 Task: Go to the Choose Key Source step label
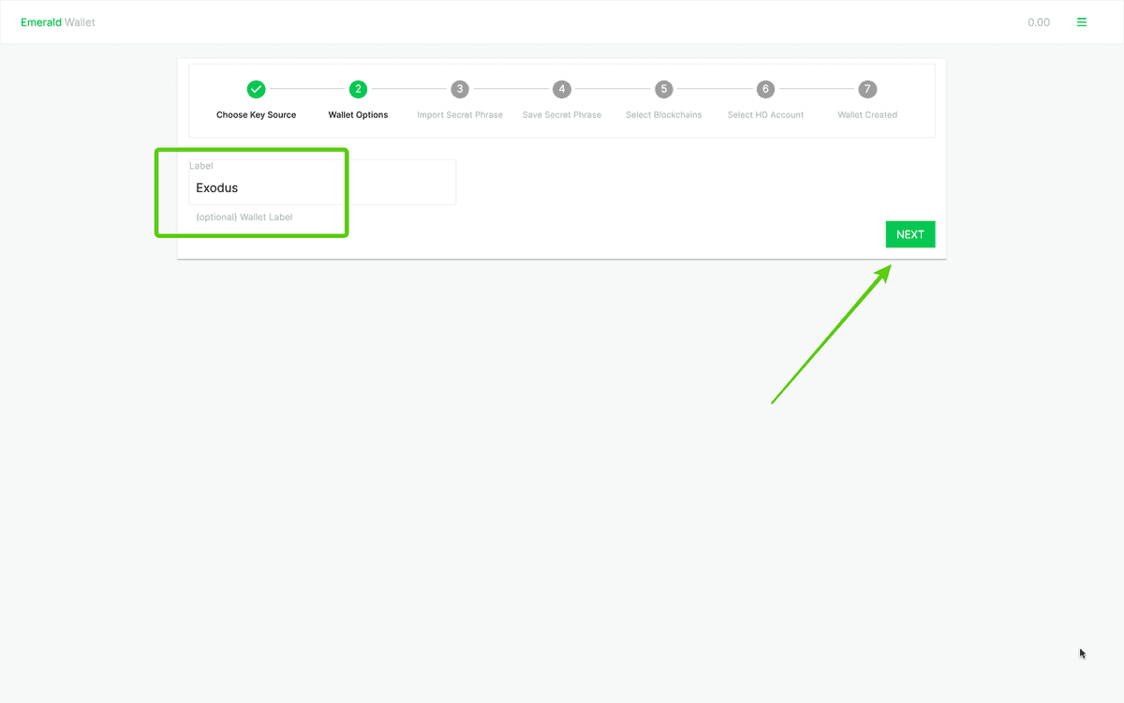coord(256,115)
